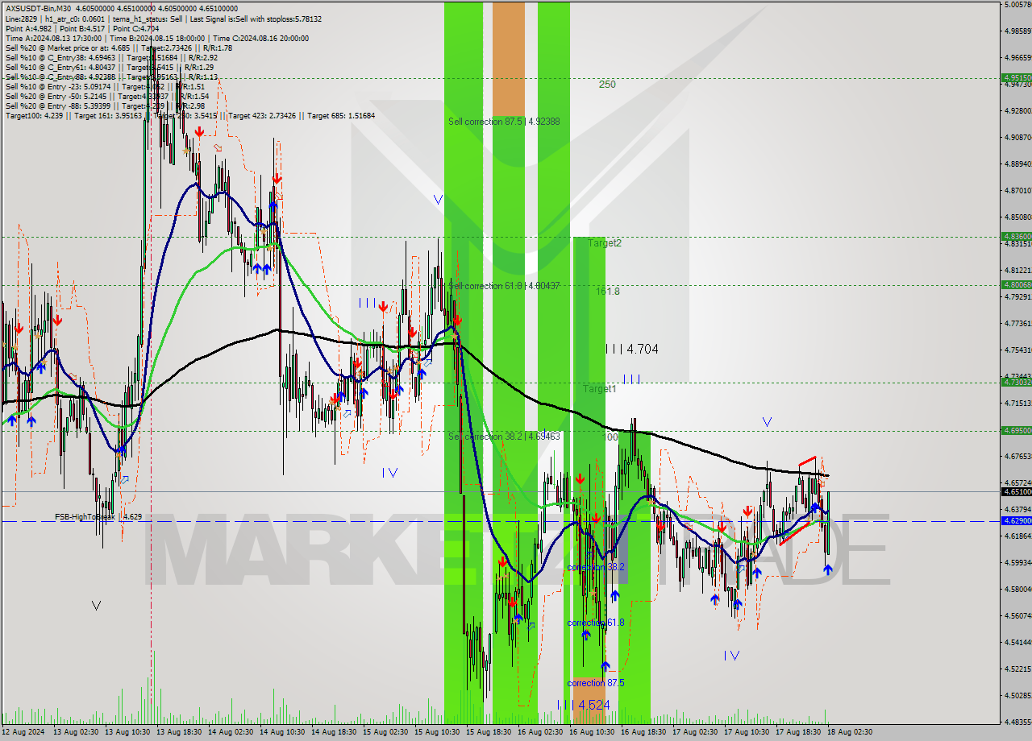
Task: Select the '17 Aug 02:30' time axis label
Action: click(695, 732)
